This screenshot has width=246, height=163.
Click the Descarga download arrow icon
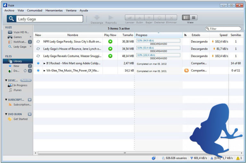(97, 18)
